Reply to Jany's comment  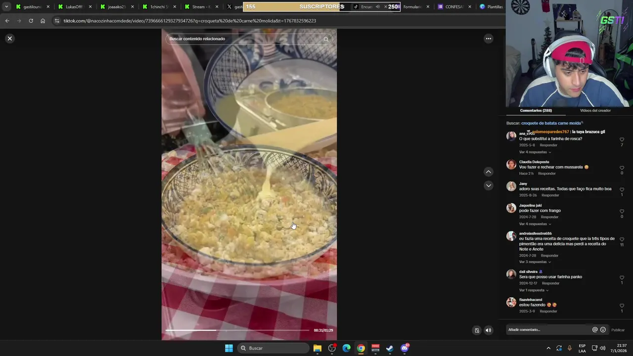tap(550, 195)
